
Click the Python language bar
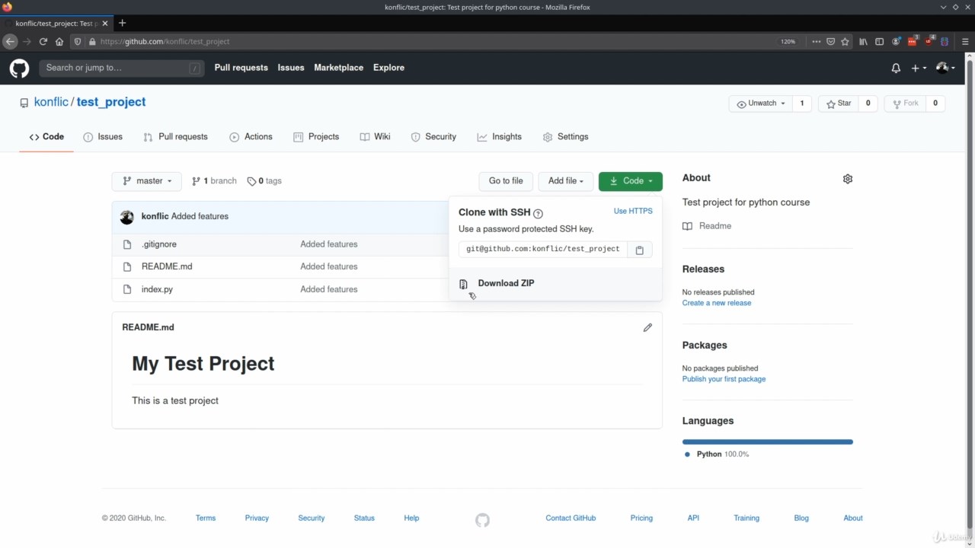pyautogui.click(x=768, y=441)
